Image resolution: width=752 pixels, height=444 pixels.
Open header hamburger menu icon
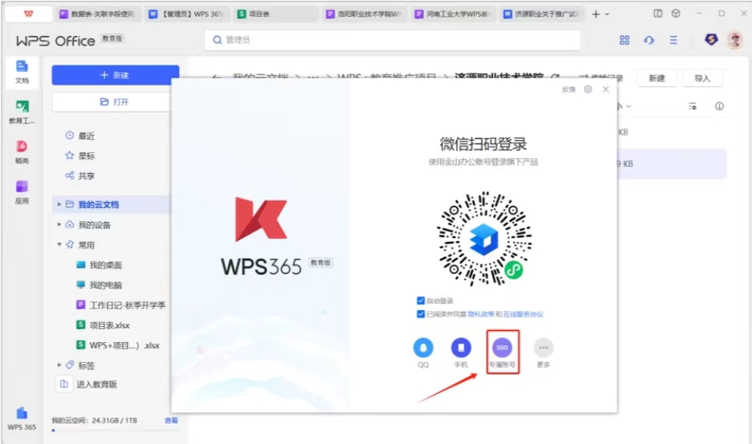[x=673, y=40]
